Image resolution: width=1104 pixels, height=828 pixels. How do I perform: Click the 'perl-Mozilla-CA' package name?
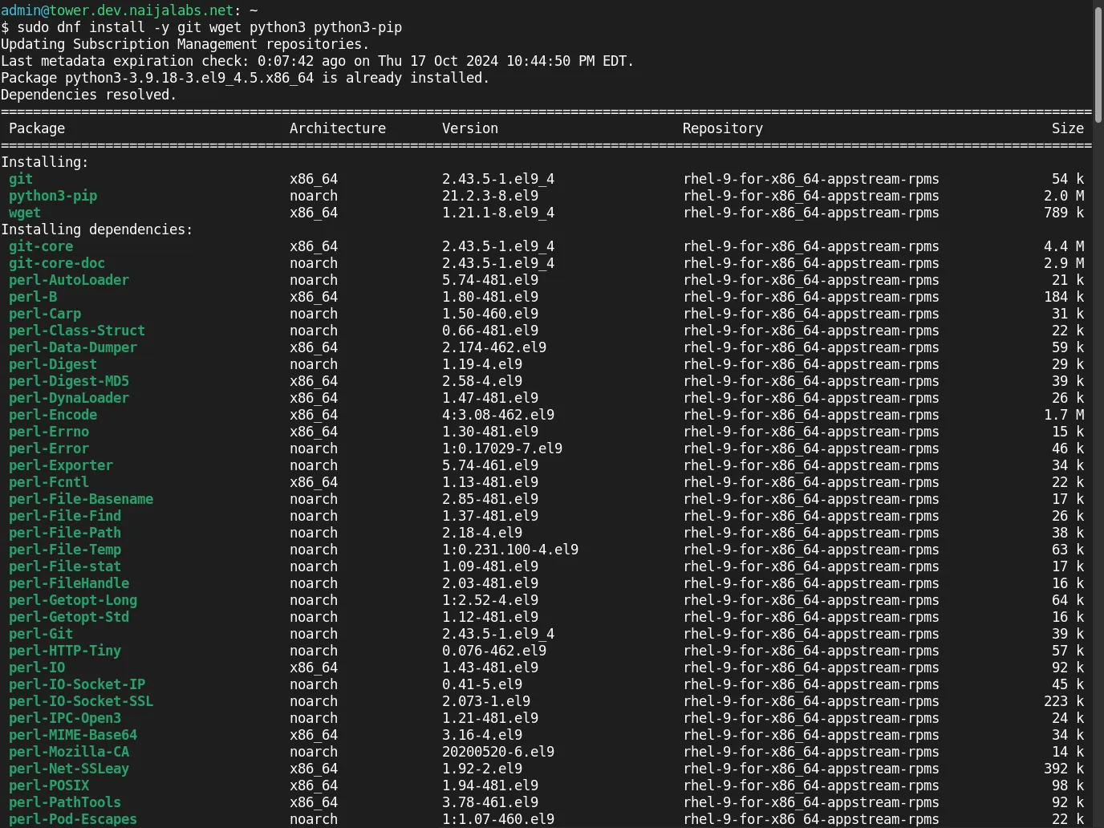click(69, 752)
